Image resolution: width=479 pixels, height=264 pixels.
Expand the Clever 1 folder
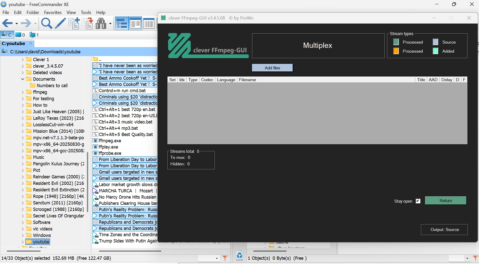(23, 59)
